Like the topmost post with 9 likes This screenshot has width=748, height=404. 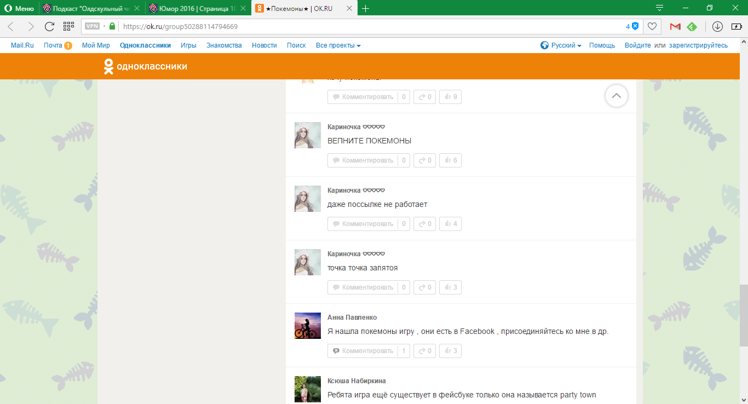[x=450, y=97]
